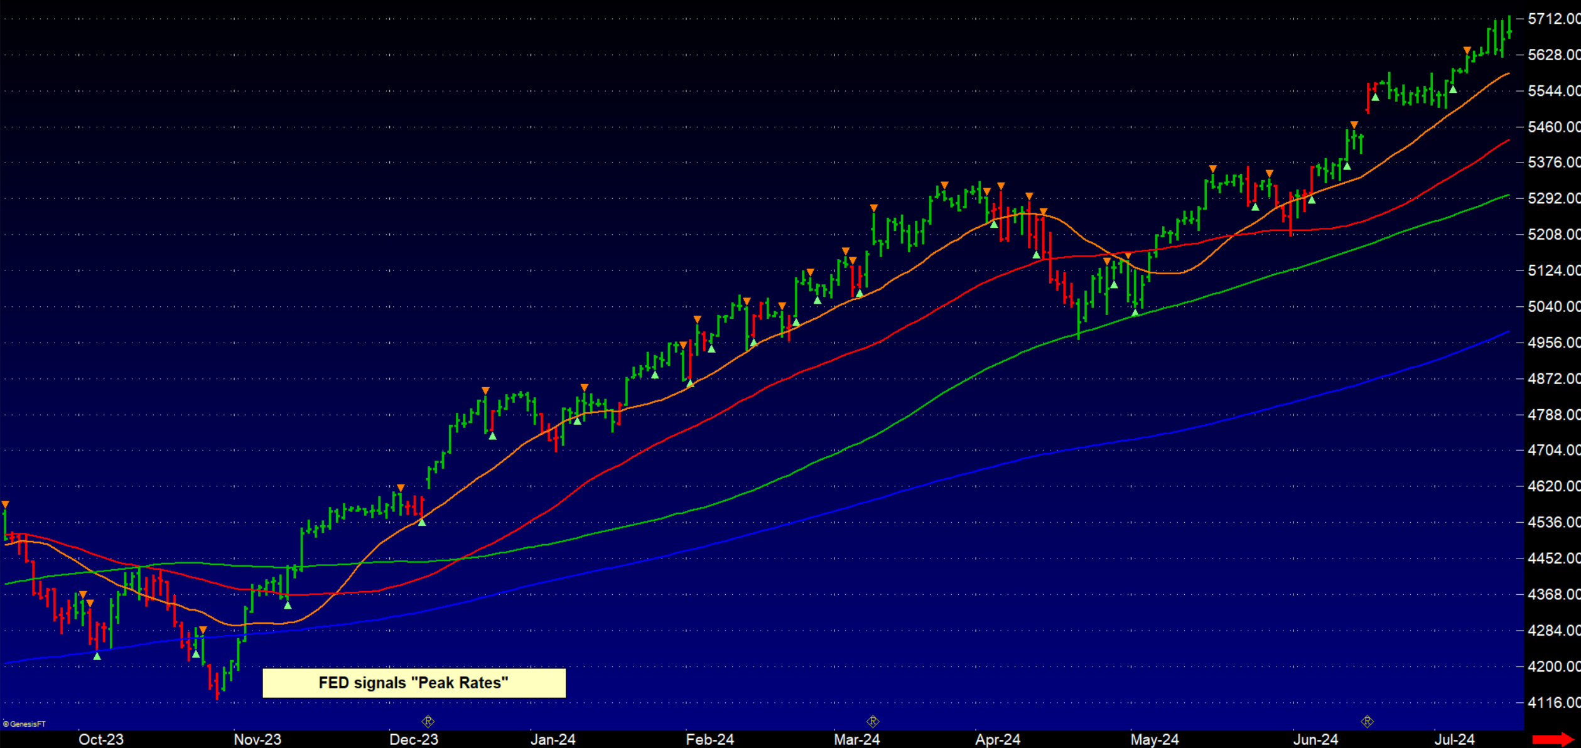Click the lowest red price bar in late October
The image size is (1581, 748).
pyautogui.click(x=217, y=686)
